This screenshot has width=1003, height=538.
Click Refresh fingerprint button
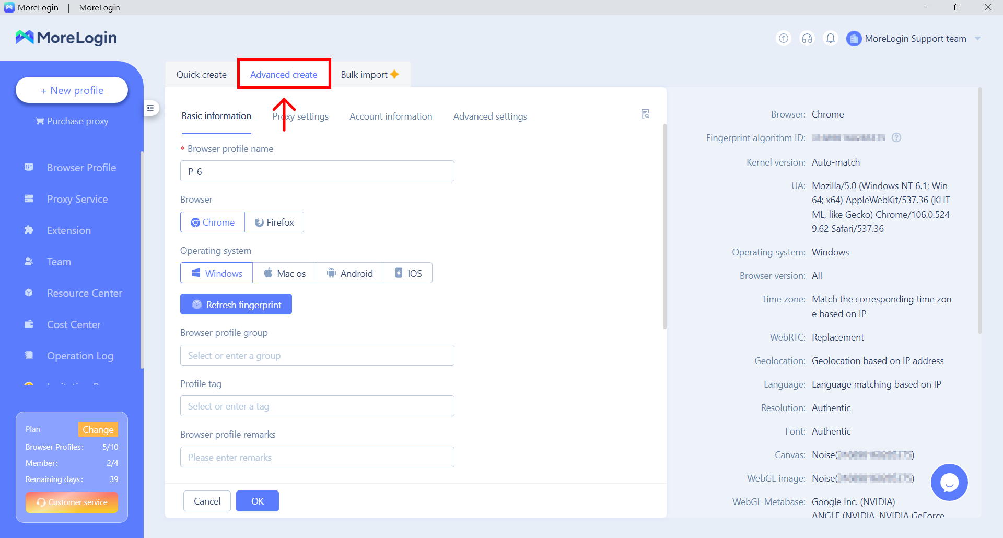(236, 304)
